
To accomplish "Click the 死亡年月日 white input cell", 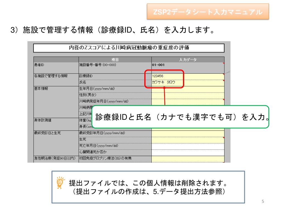I will point(188,146).
